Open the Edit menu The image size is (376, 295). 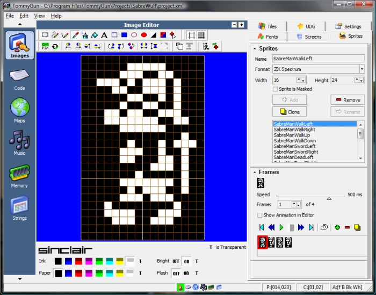tap(24, 16)
